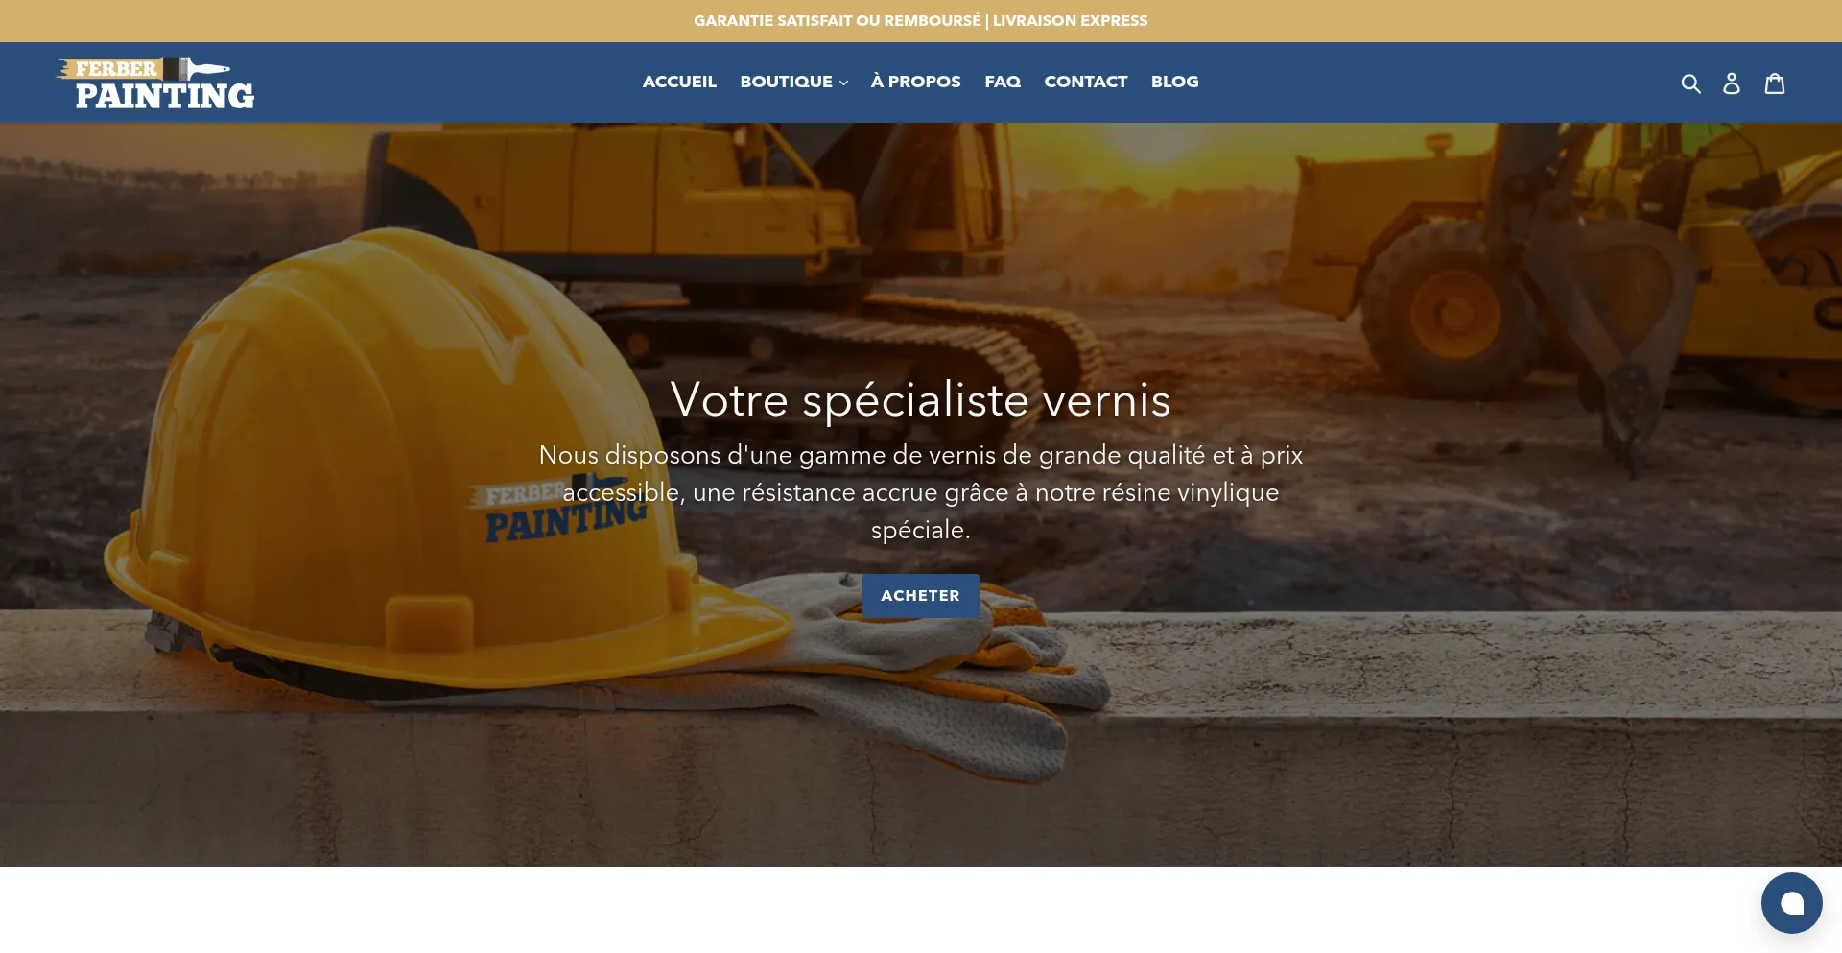Click the chevron next to BOUTIQUE
This screenshot has width=1842, height=953.
(843, 83)
